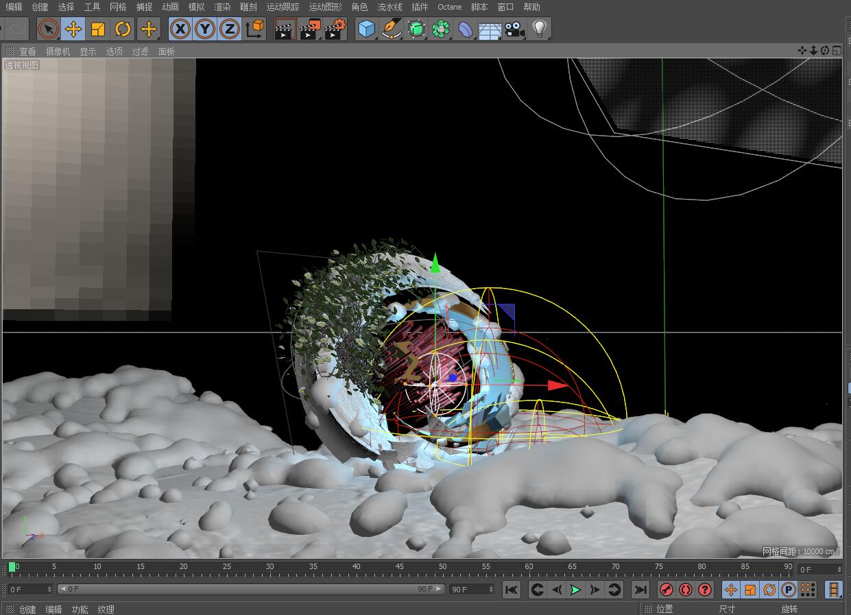
Task: Click the end frame field 90 F
Action: point(472,590)
